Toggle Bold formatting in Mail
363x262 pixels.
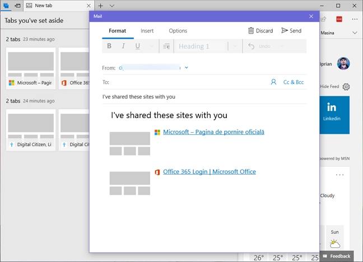click(109, 46)
